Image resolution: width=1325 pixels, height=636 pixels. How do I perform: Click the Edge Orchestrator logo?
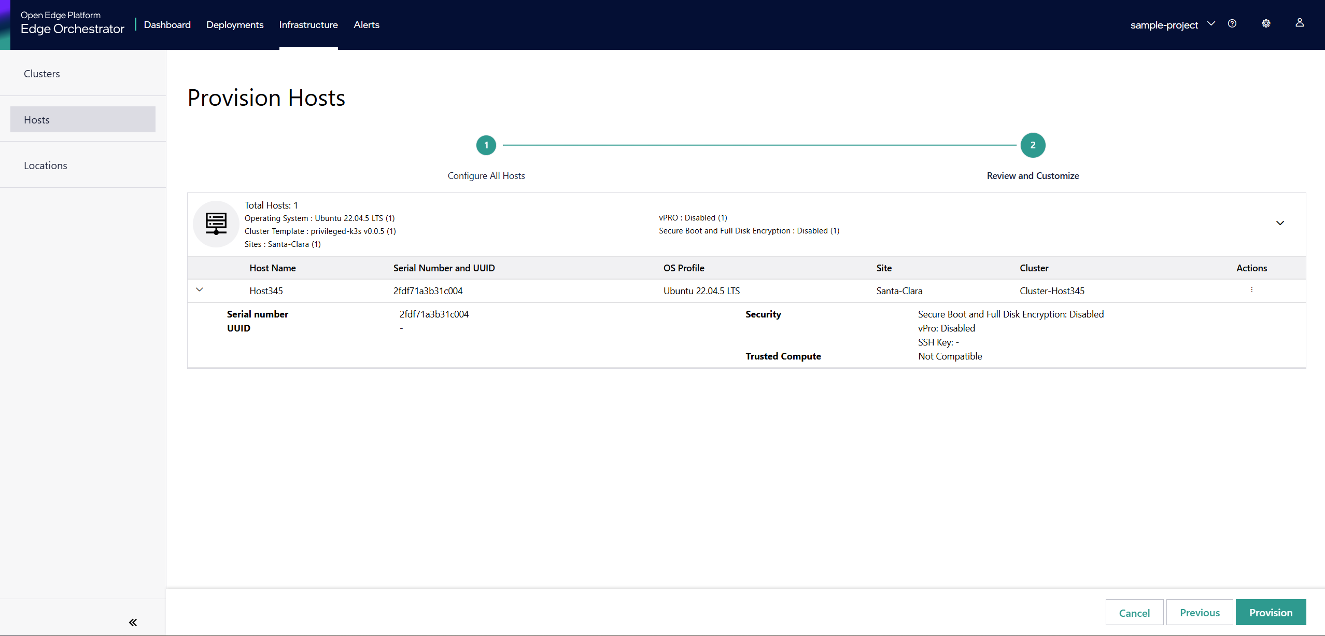73,23
